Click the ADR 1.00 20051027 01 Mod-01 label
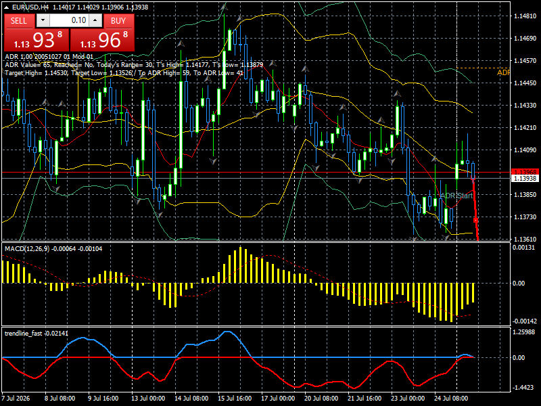The height and width of the screenshot is (406, 541). point(49,57)
